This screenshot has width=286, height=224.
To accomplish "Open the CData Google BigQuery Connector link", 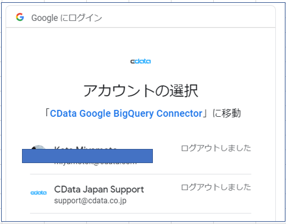I will click(126, 113).
